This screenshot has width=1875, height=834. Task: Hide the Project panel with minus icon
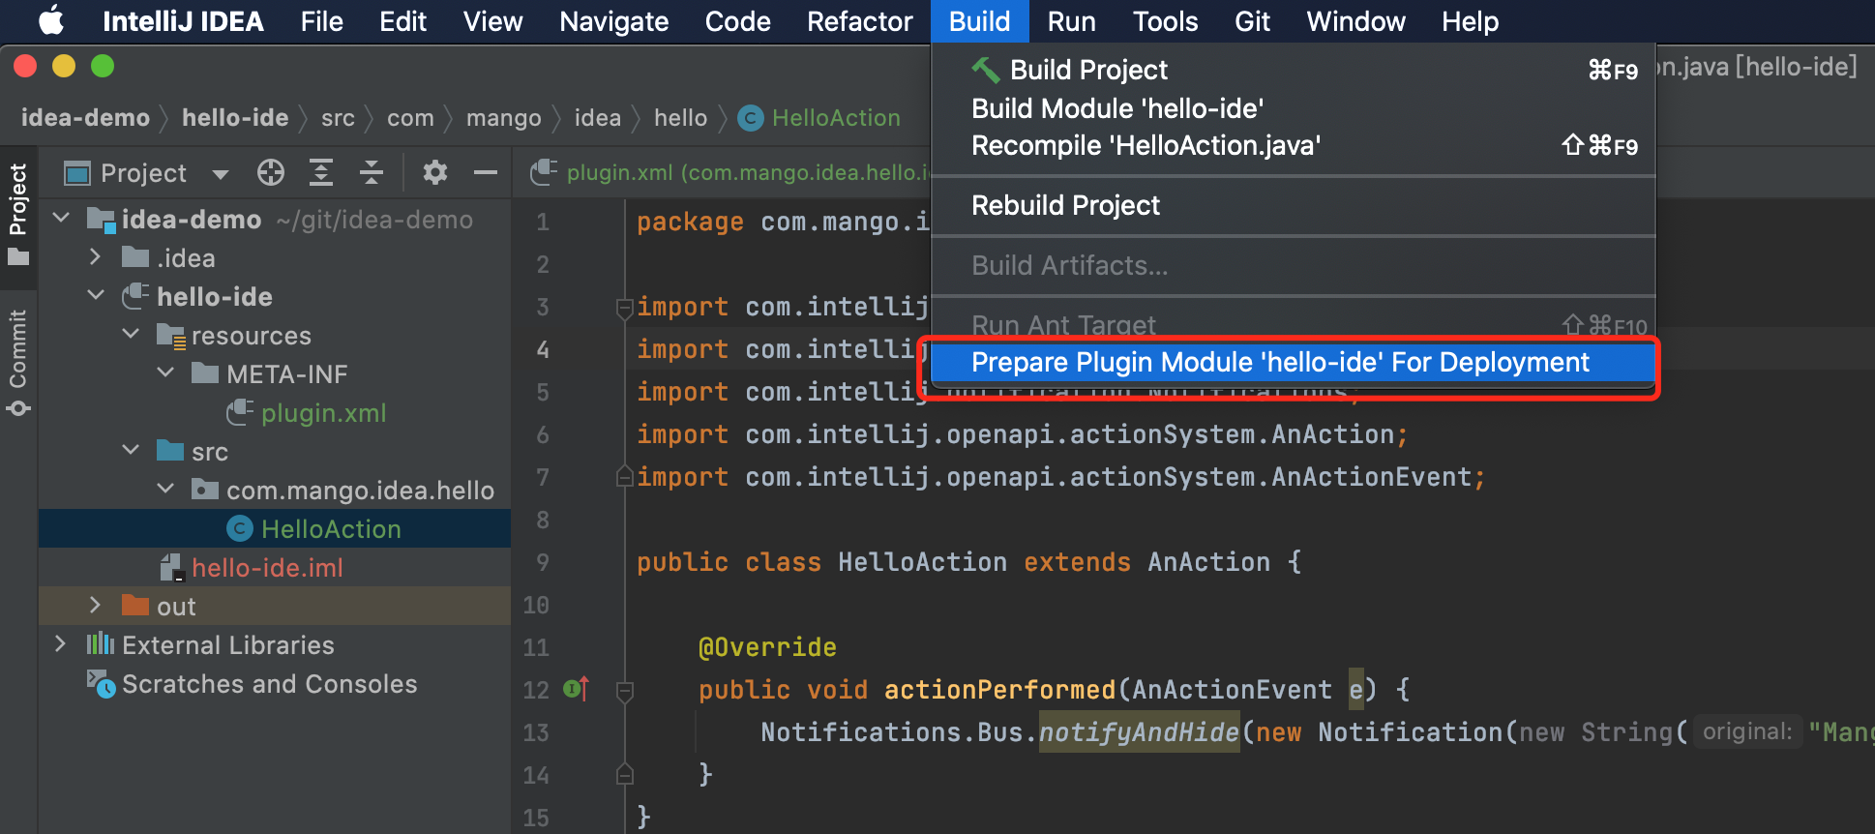(486, 173)
